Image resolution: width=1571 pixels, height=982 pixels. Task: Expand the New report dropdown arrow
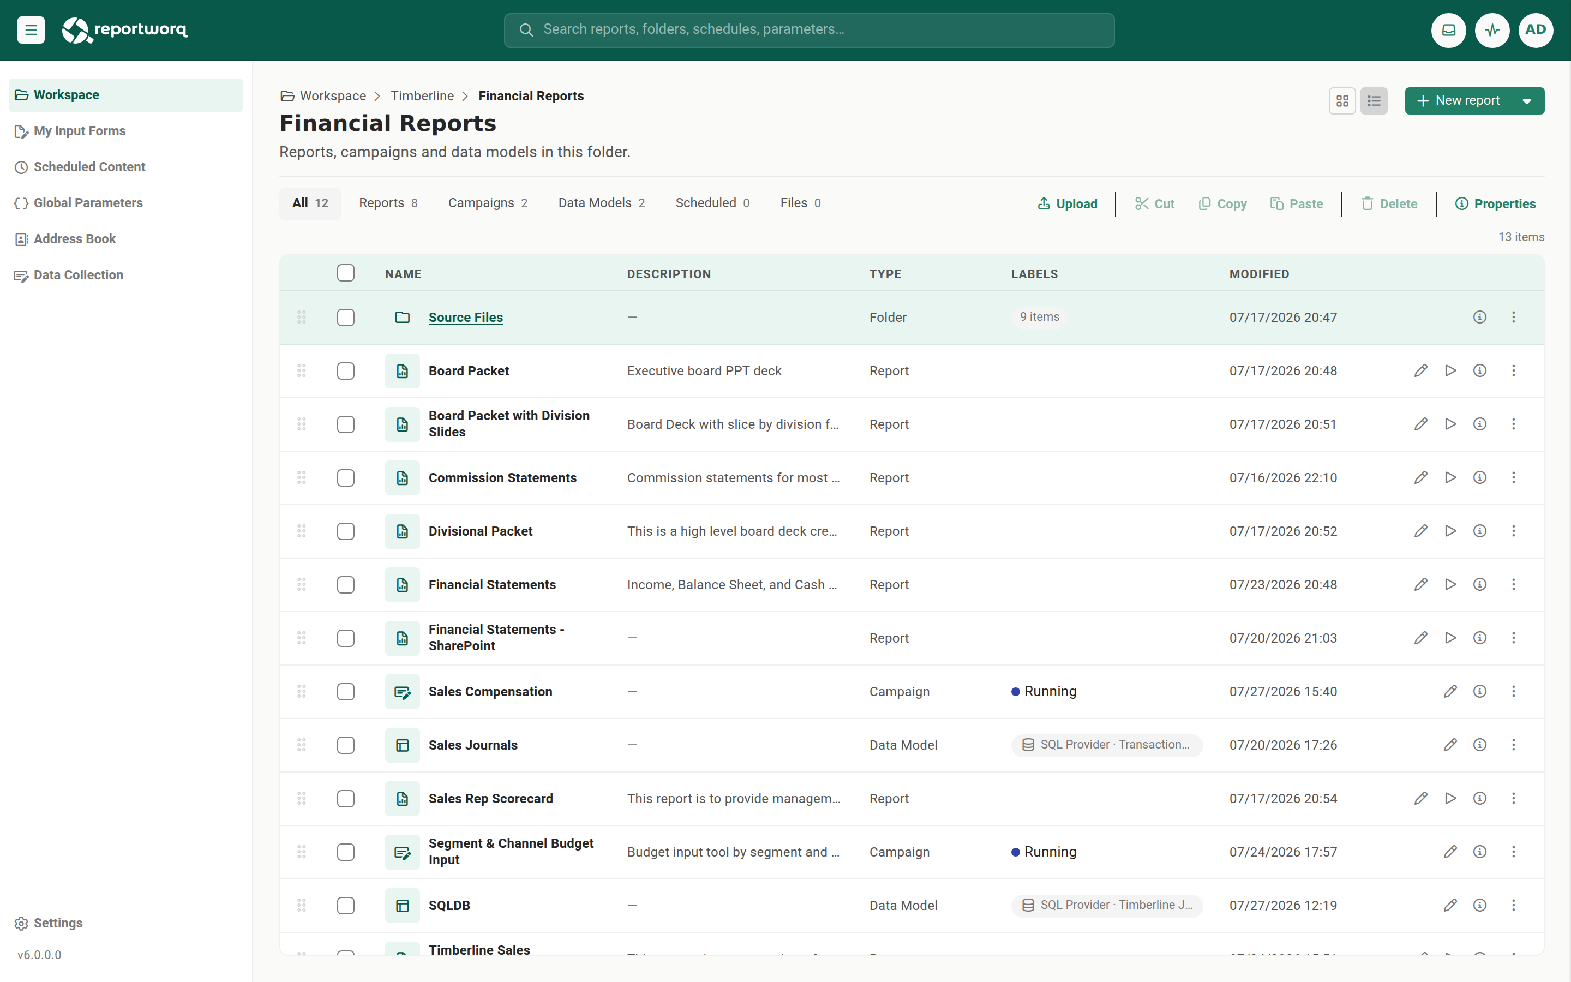point(1527,101)
